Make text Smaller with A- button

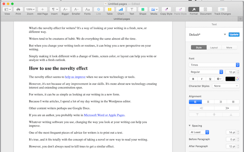click(76, 9)
